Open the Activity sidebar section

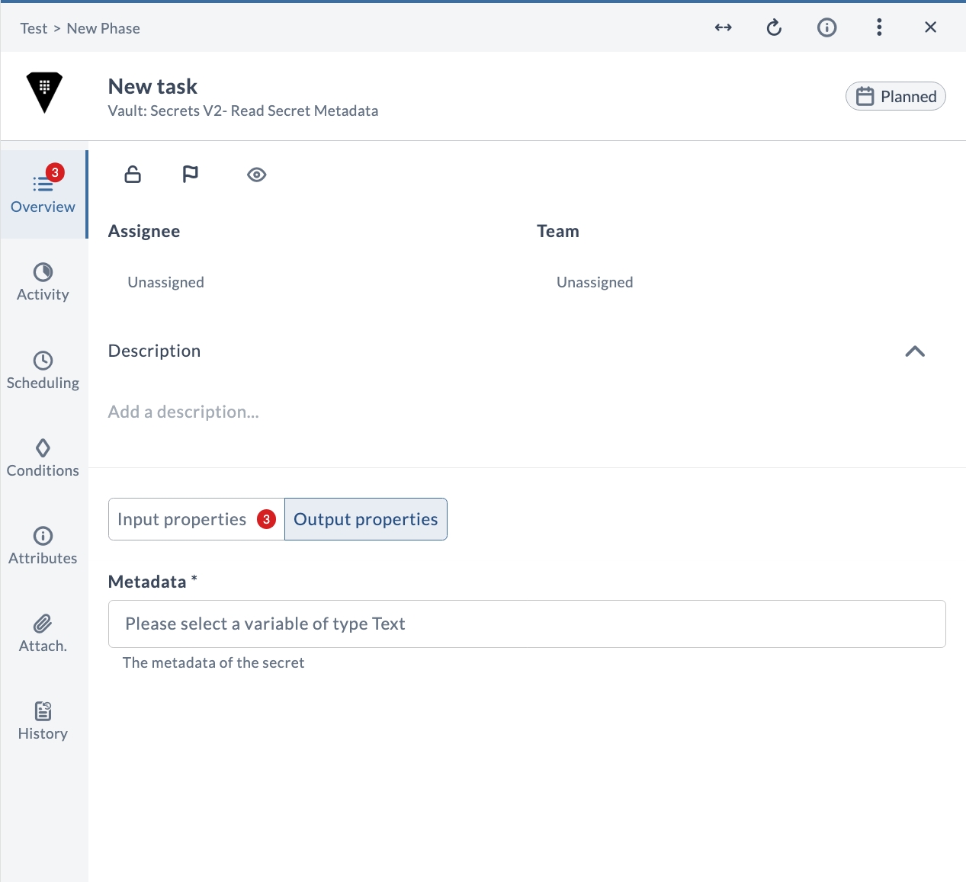coord(43,282)
